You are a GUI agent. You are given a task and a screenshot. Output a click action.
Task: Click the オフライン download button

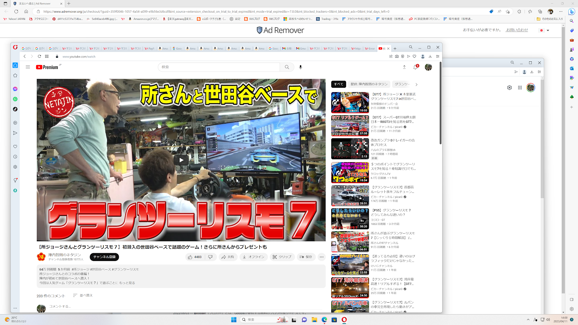253,257
